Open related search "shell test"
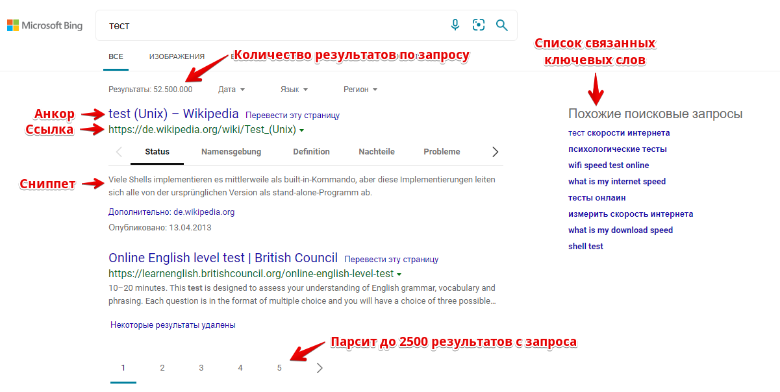The image size is (780, 392). pyautogui.click(x=586, y=247)
